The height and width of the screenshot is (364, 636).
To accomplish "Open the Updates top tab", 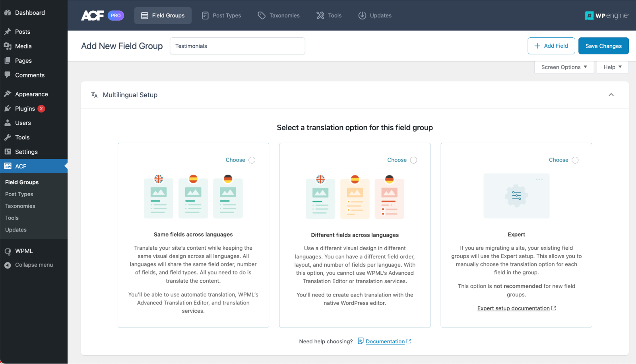I will click(375, 15).
